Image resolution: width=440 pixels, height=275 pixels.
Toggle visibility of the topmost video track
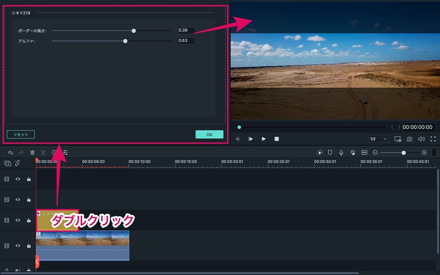click(18, 179)
